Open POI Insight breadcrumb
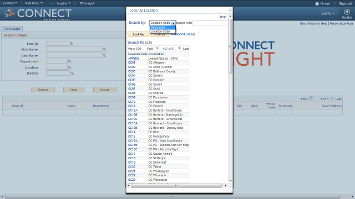 pos(87,3)
